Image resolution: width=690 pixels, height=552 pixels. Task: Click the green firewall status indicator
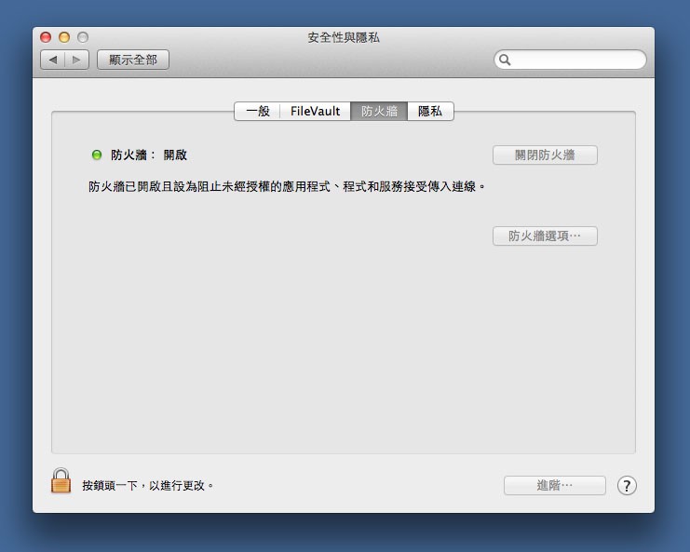96,155
